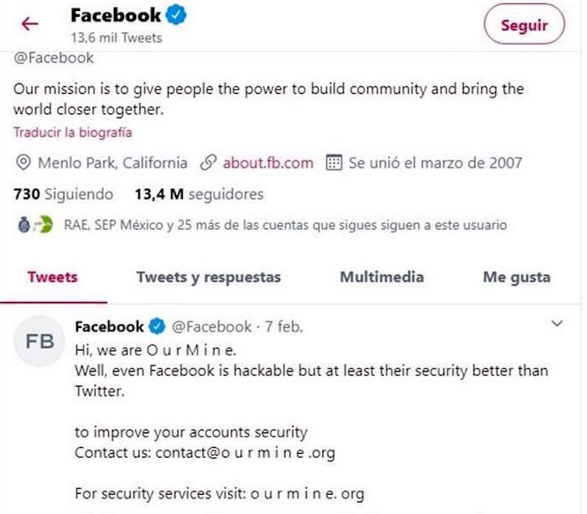Click Traducir la biografía

(72, 132)
